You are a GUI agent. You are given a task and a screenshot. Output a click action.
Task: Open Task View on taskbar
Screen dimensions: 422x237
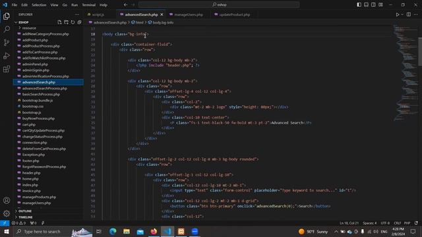(99, 231)
